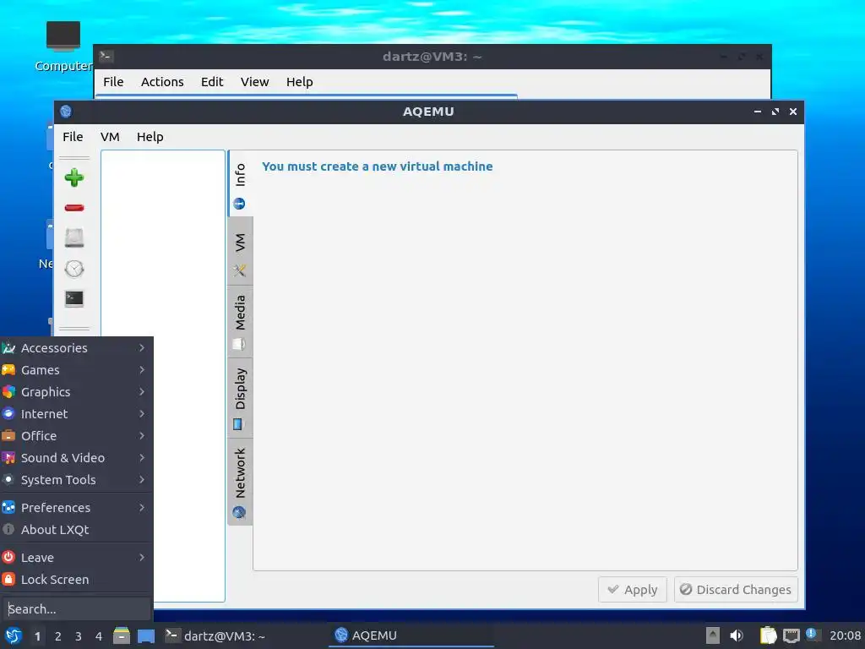Open AQEMU VM menu
Viewport: 865px width, 649px height.
110,137
